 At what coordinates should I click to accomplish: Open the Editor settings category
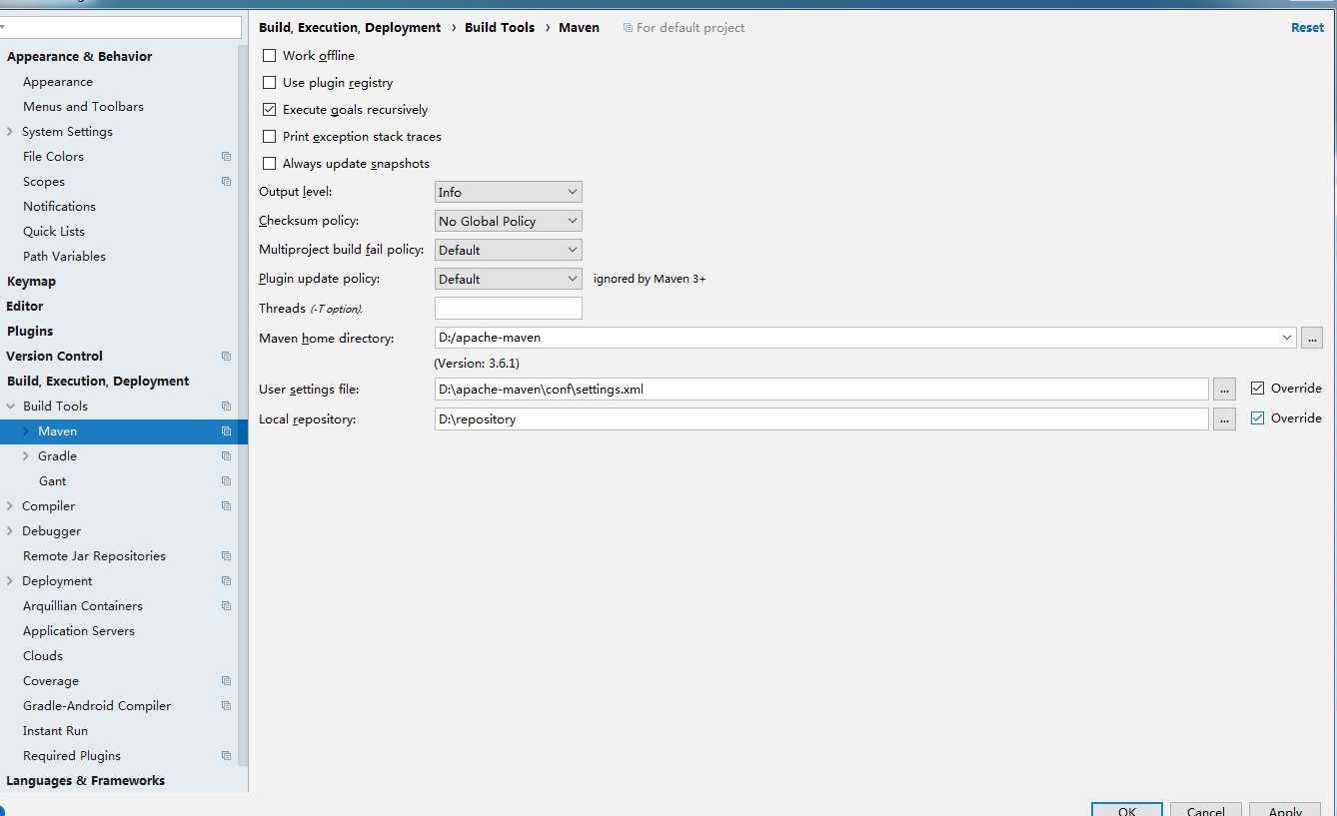click(25, 307)
